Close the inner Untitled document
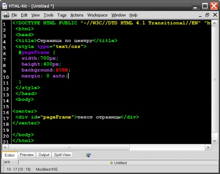220x174 pixels. (215, 15)
